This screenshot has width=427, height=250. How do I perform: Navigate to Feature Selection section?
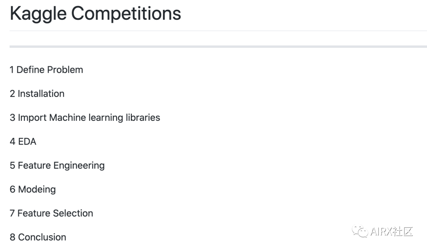point(51,213)
